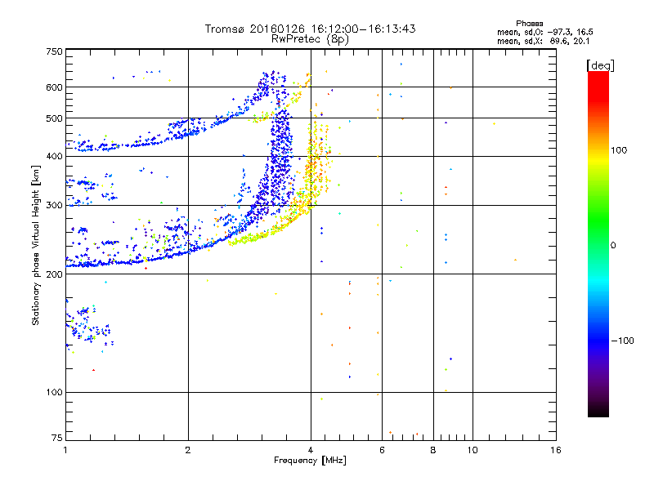
Task: Click the x-axis '10' tick label
Action: pos(473,450)
